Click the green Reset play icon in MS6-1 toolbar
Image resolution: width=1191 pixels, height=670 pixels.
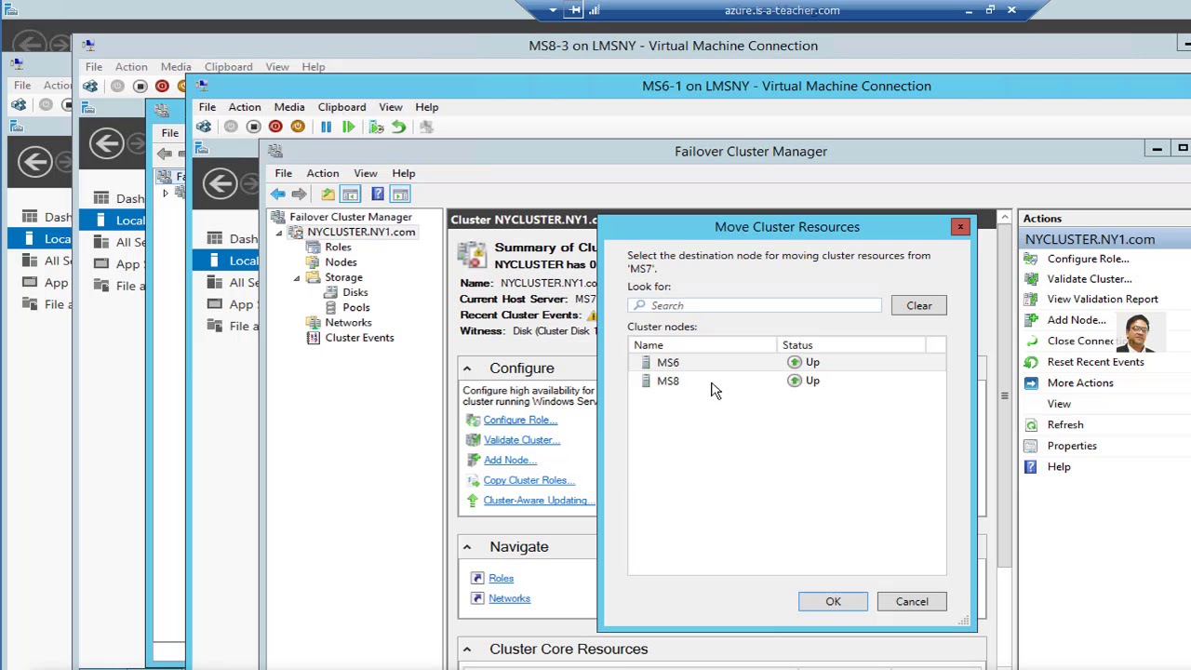tap(348, 127)
